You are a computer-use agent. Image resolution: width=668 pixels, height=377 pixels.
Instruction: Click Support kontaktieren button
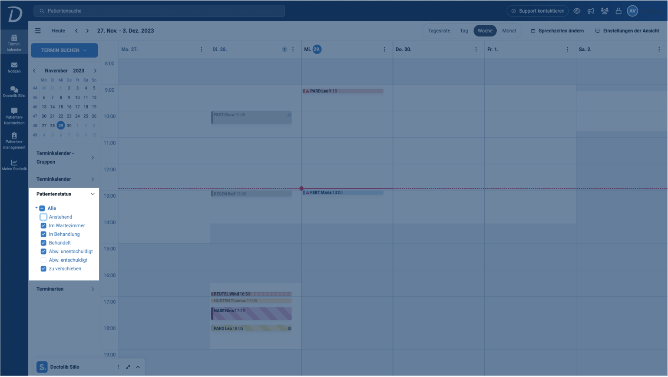[x=538, y=11]
